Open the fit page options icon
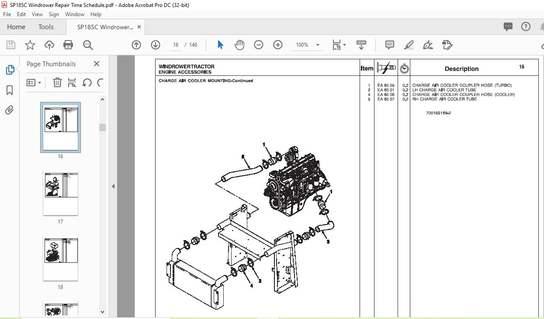This screenshot has width=544, height=319. point(339,45)
